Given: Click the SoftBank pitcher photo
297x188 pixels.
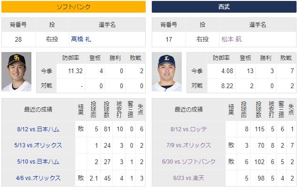Looking at the screenshot, I should click(x=16, y=72).
